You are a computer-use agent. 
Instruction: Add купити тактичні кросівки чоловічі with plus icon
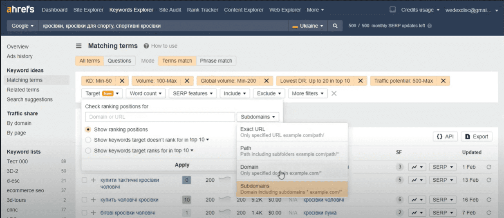coord(93,180)
